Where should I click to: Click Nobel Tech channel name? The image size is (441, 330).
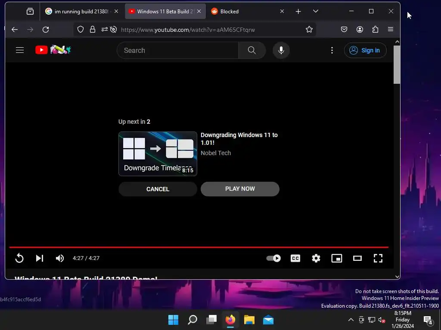(x=216, y=153)
